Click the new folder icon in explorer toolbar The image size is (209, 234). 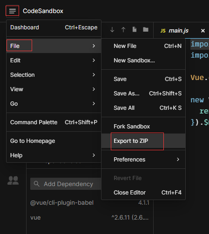[146, 29]
